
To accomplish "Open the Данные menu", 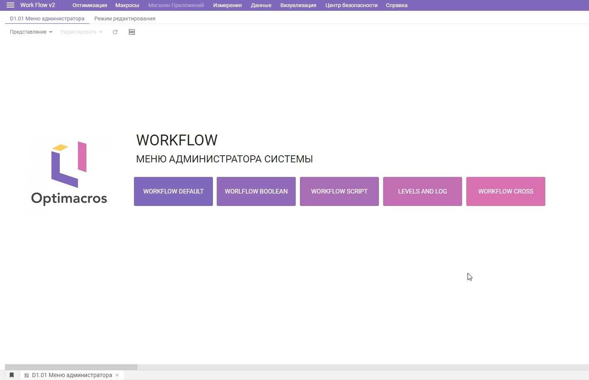I will tap(261, 5).
